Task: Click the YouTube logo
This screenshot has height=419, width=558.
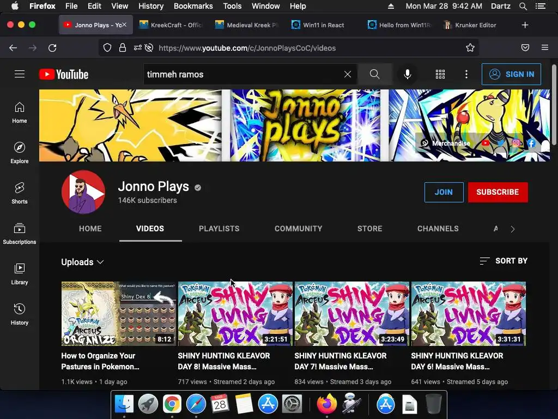Action: click(x=64, y=74)
